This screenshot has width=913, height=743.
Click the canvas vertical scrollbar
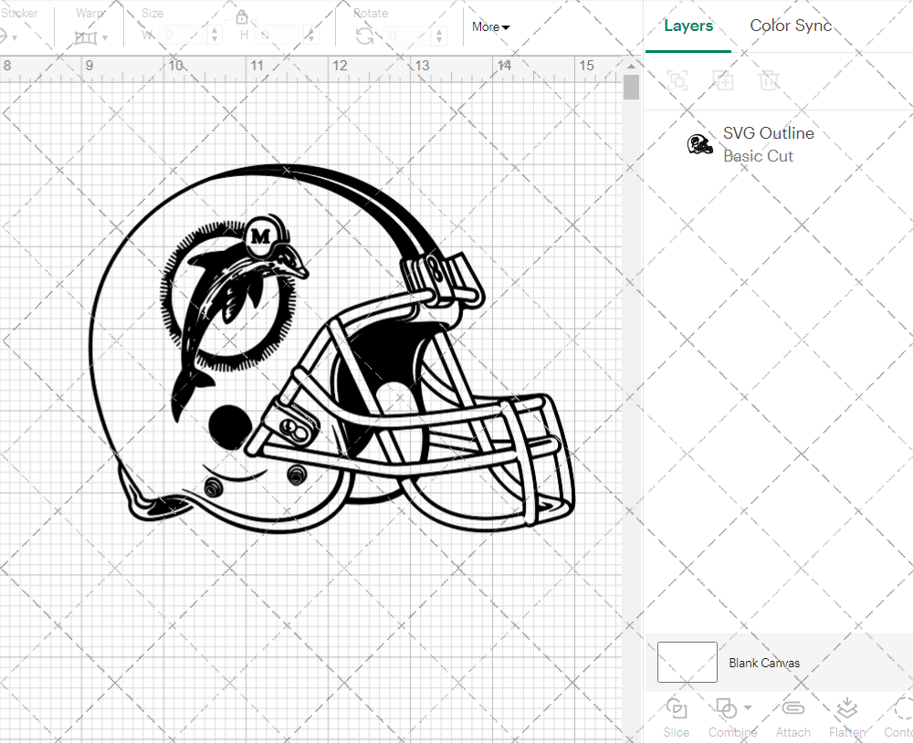click(x=631, y=88)
